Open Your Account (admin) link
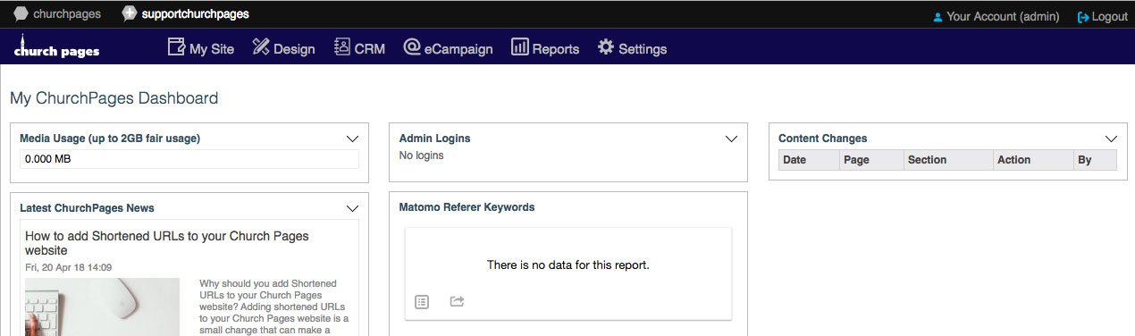 [x=996, y=16]
